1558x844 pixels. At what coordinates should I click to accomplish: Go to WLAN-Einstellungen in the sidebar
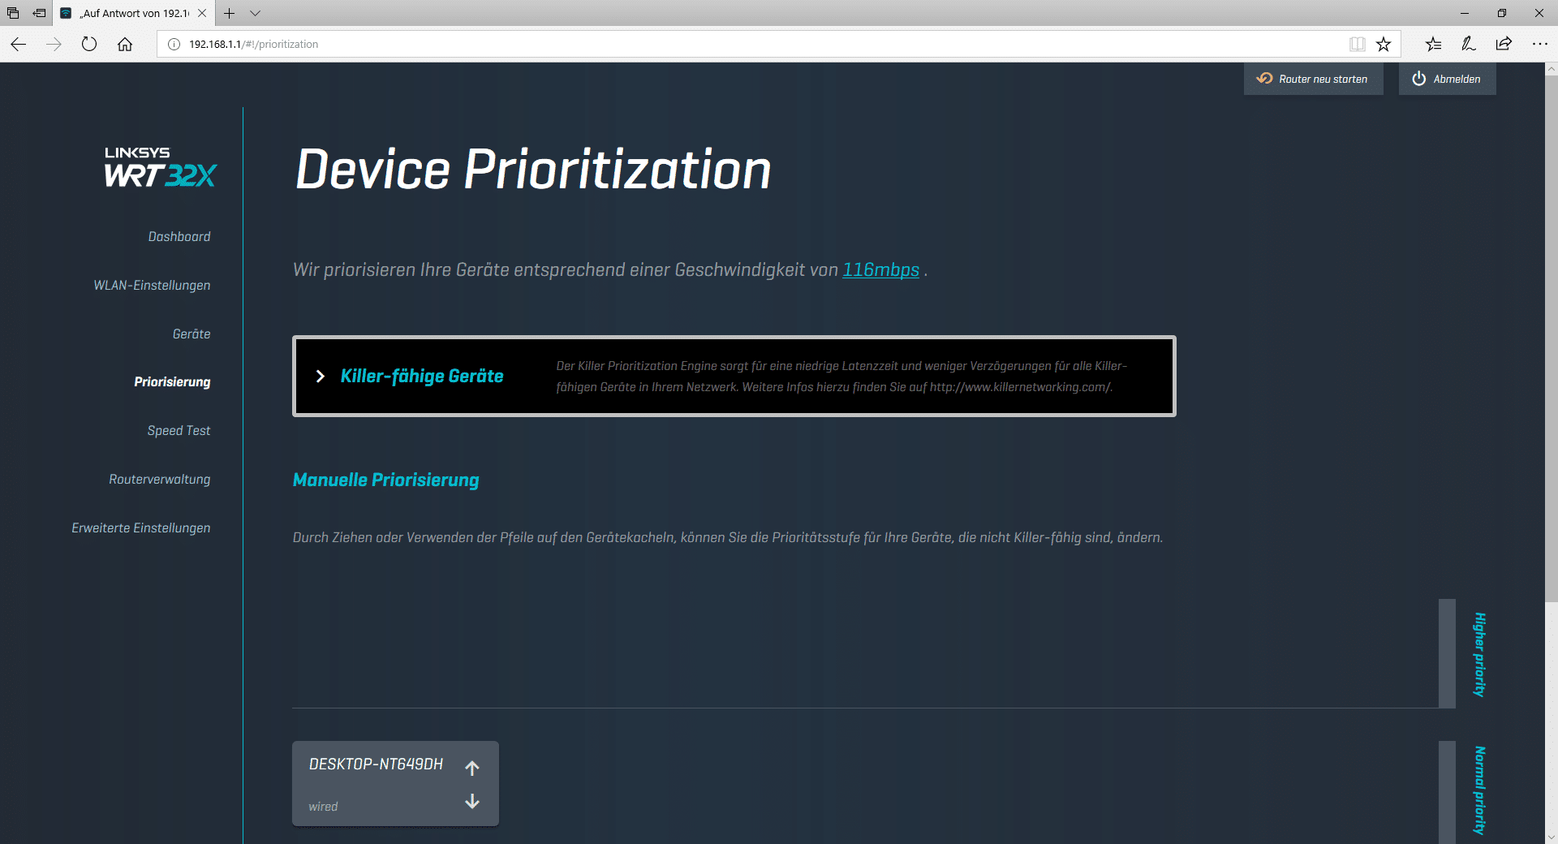coord(152,286)
